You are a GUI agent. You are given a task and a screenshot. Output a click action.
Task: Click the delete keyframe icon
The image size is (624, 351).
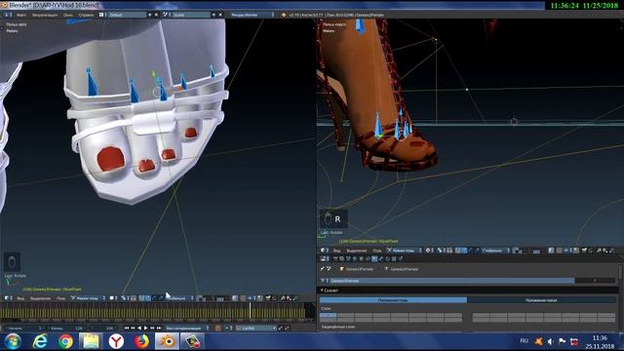pos(287,329)
